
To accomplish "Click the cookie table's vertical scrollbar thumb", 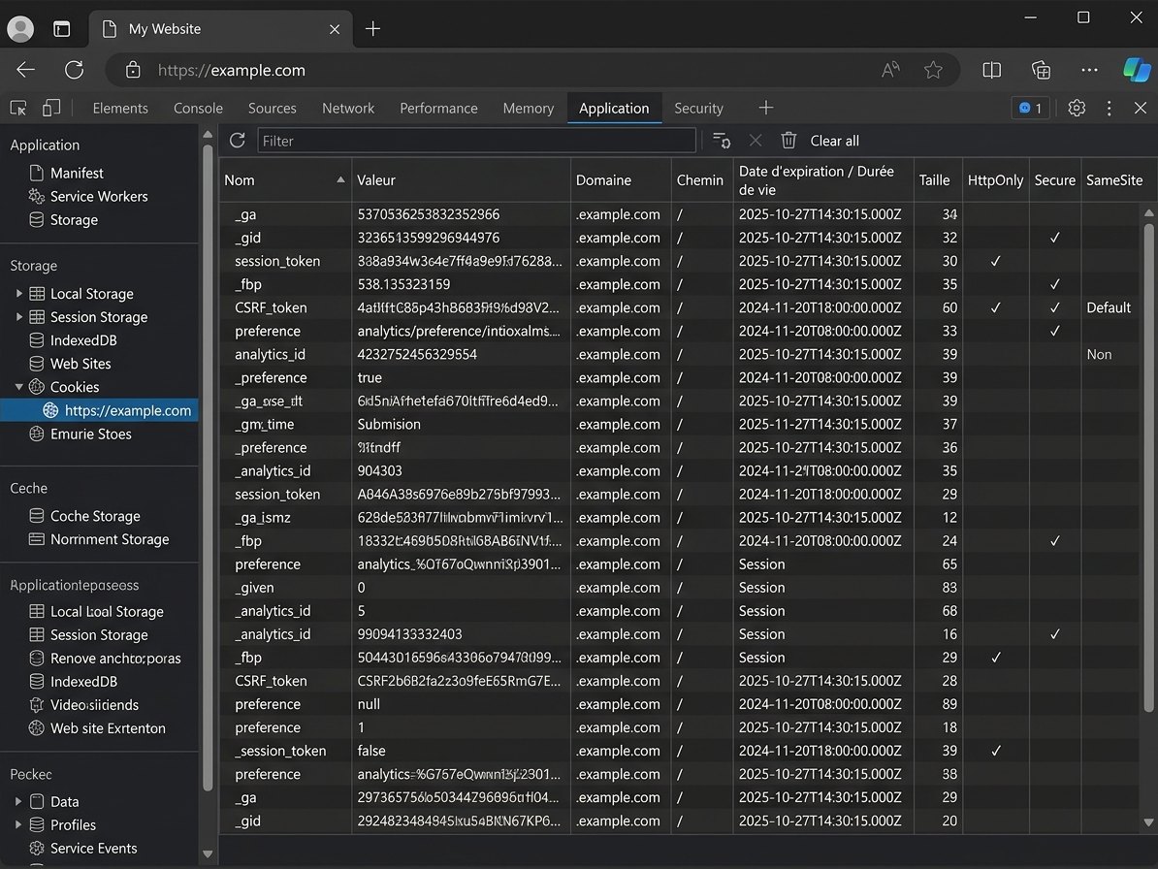I will click(x=1148, y=467).
